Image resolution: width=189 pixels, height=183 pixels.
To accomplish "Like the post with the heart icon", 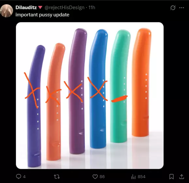I will click(95, 176).
